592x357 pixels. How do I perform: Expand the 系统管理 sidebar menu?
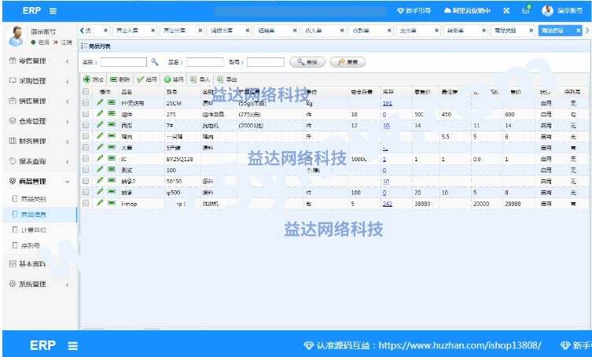(39, 284)
